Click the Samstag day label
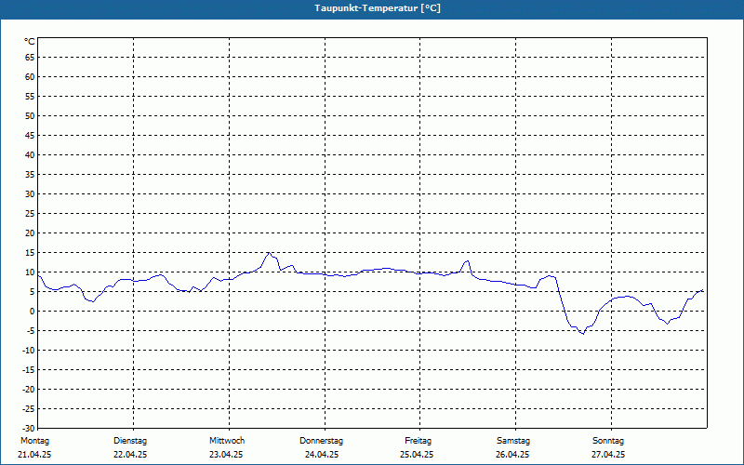The width and height of the screenshot is (744, 465). tap(513, 441)
